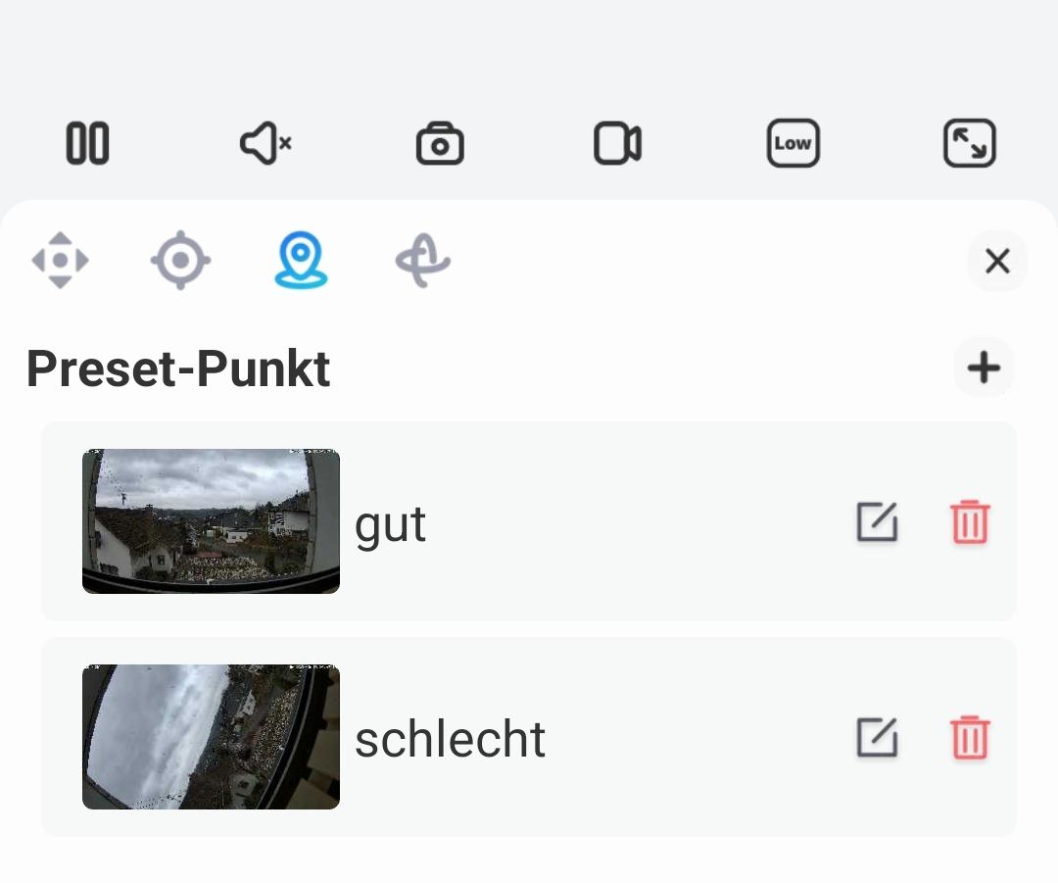Viewport: 1058px width, 883px height.
Task: Select the blue preset location pin tab
Action: pyautogui.click(x=301, y=260)
